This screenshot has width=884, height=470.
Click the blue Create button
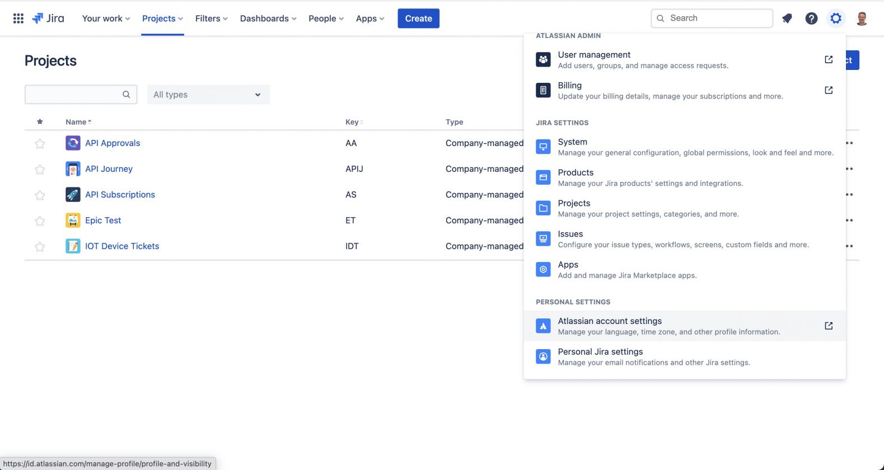[419, 18]
